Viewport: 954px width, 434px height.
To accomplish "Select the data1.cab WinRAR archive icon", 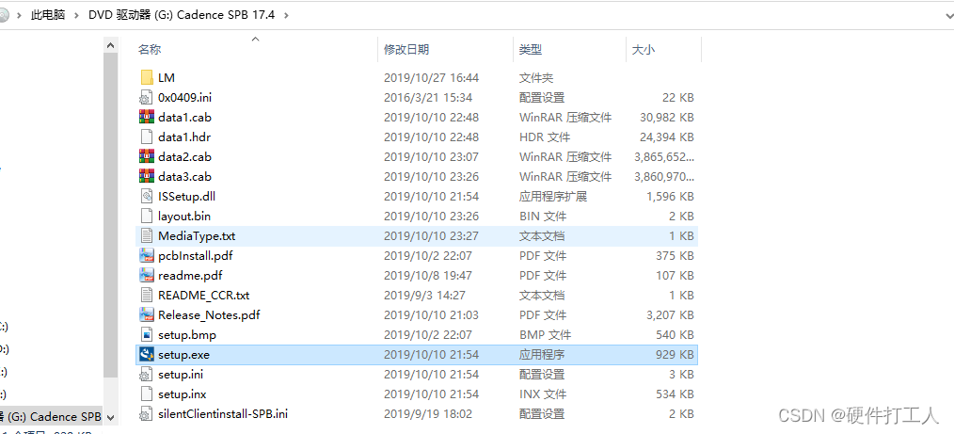I will pyautogui.click(x=146, y=118).
